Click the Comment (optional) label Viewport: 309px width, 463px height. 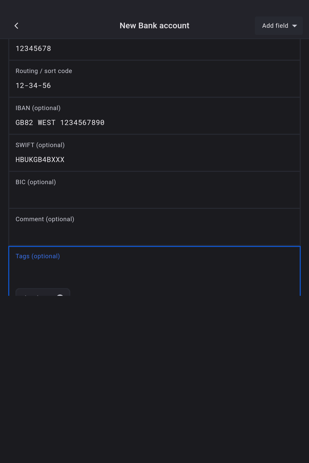45,219
